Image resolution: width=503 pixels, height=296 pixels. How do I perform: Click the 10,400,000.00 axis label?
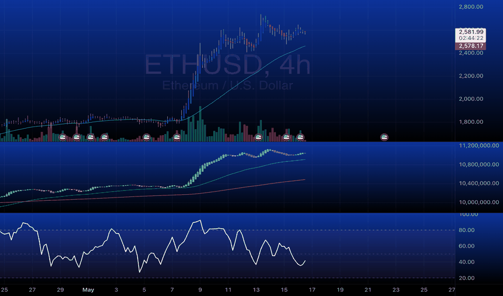pyautogui.click(x=479, y=184)
